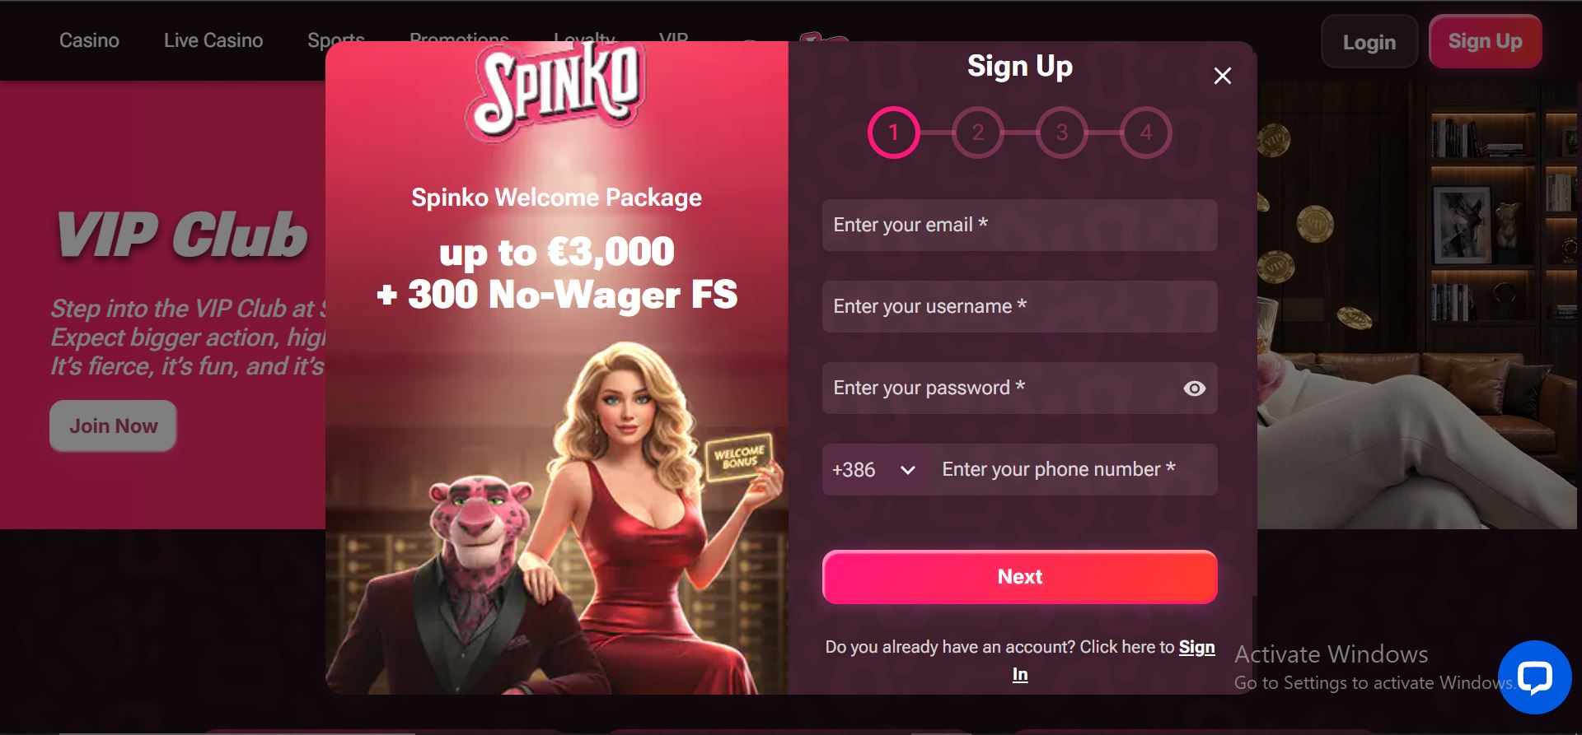1582x735 pixels.
Task: Expand the +386 country code dropdown
Action: click(x=875, y=470)
